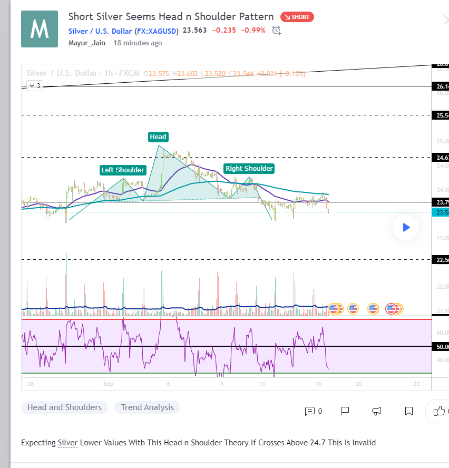Click the low value L23.520 in legend

click(213, 73)
